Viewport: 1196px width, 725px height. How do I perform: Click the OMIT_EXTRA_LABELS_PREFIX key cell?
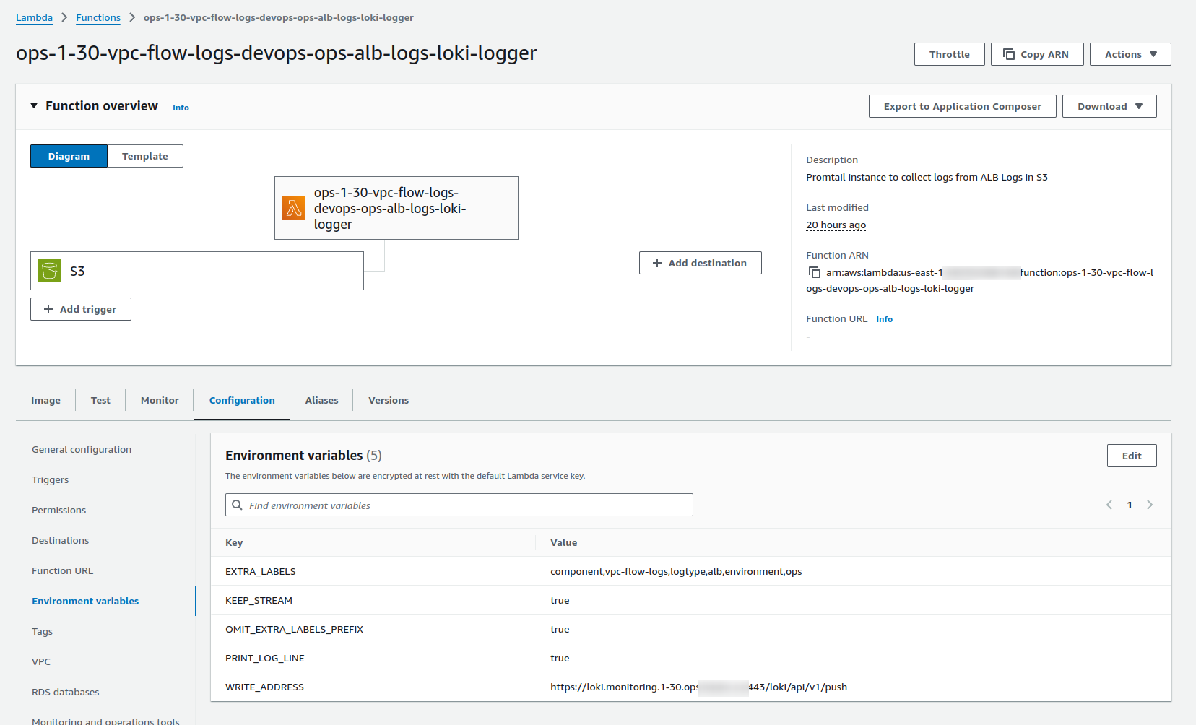pos(294,629)
